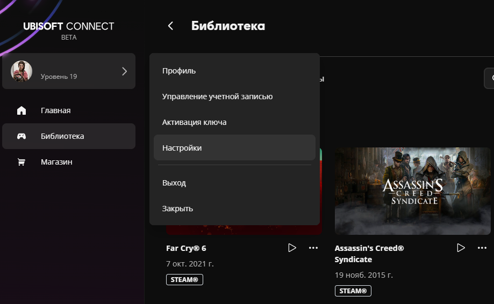
Task: Click the back arrow beside Библиотека
Action: click(171, 26)
